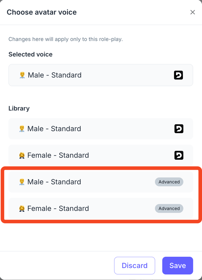Close the Choose avatar voice dialog

coord(193,12)
